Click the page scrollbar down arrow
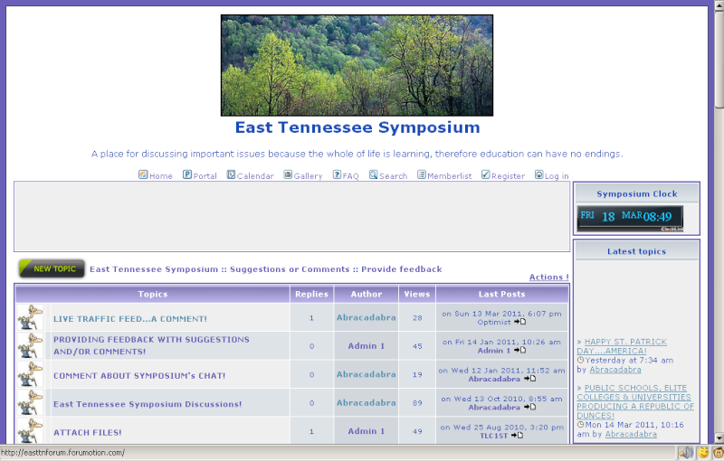724x461 pixels. point(719,437)
